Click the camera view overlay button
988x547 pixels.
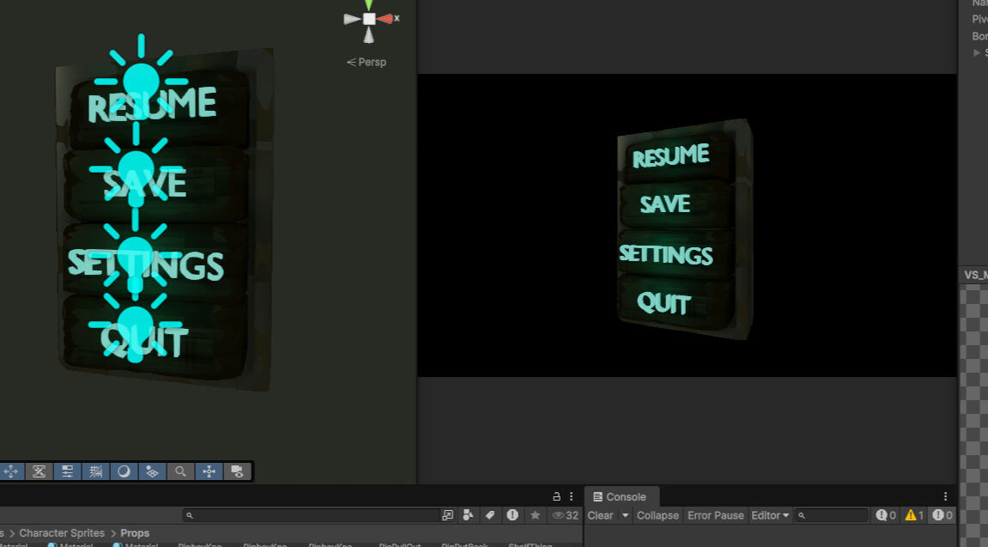click(238, 471)
